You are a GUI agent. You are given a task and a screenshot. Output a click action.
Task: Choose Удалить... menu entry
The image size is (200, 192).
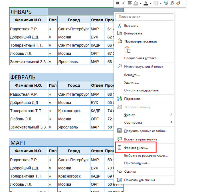pos(132,83)
